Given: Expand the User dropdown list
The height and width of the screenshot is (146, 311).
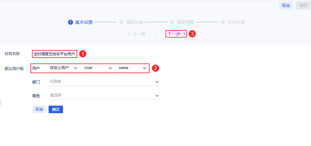Looking at the screenshot, I should tap(110, 68).
